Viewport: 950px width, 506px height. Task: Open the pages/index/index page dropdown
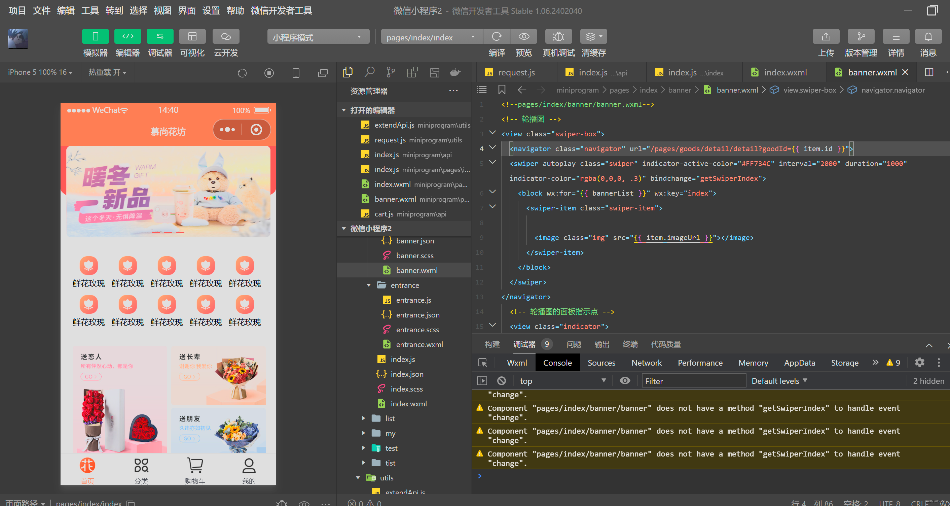pyautogui.click(x=432, y=37)
